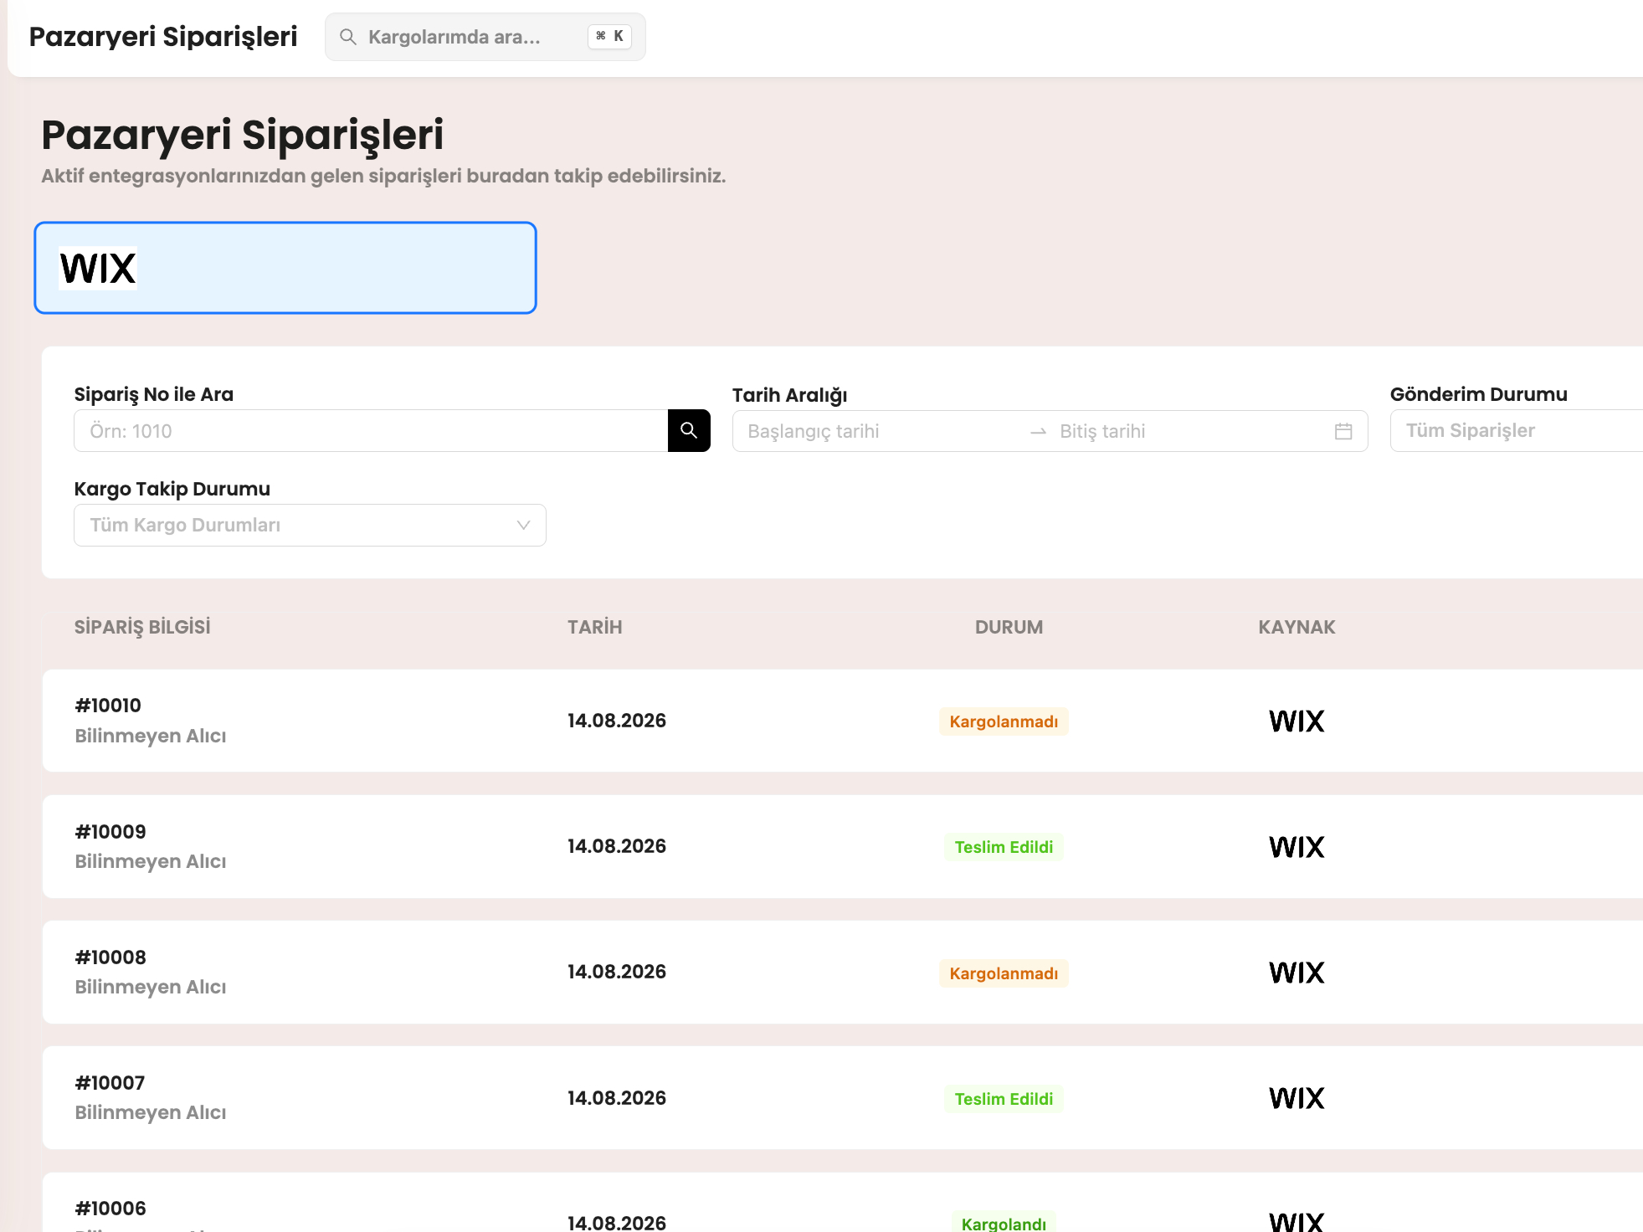Click the black order search magnifier button
Viewport: 1643px width, 1232px height.
click(x=689, y=430)
